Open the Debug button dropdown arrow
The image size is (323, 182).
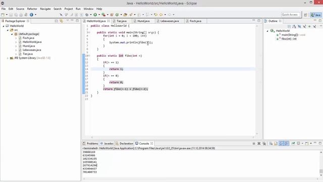point(91,15)
